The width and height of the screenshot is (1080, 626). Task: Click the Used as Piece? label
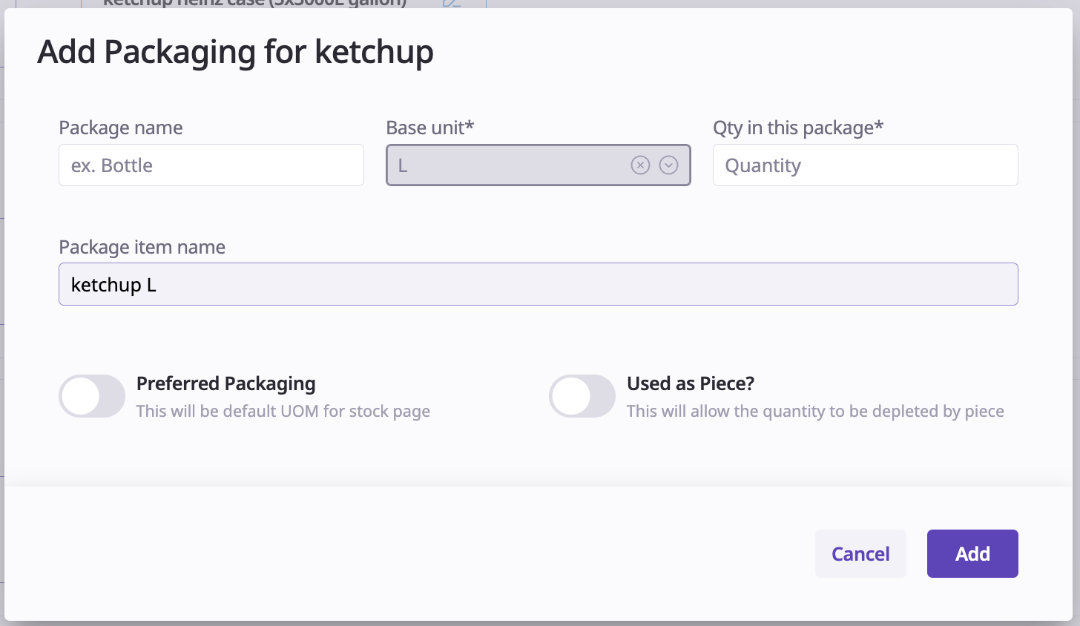(x=691, y=383)
